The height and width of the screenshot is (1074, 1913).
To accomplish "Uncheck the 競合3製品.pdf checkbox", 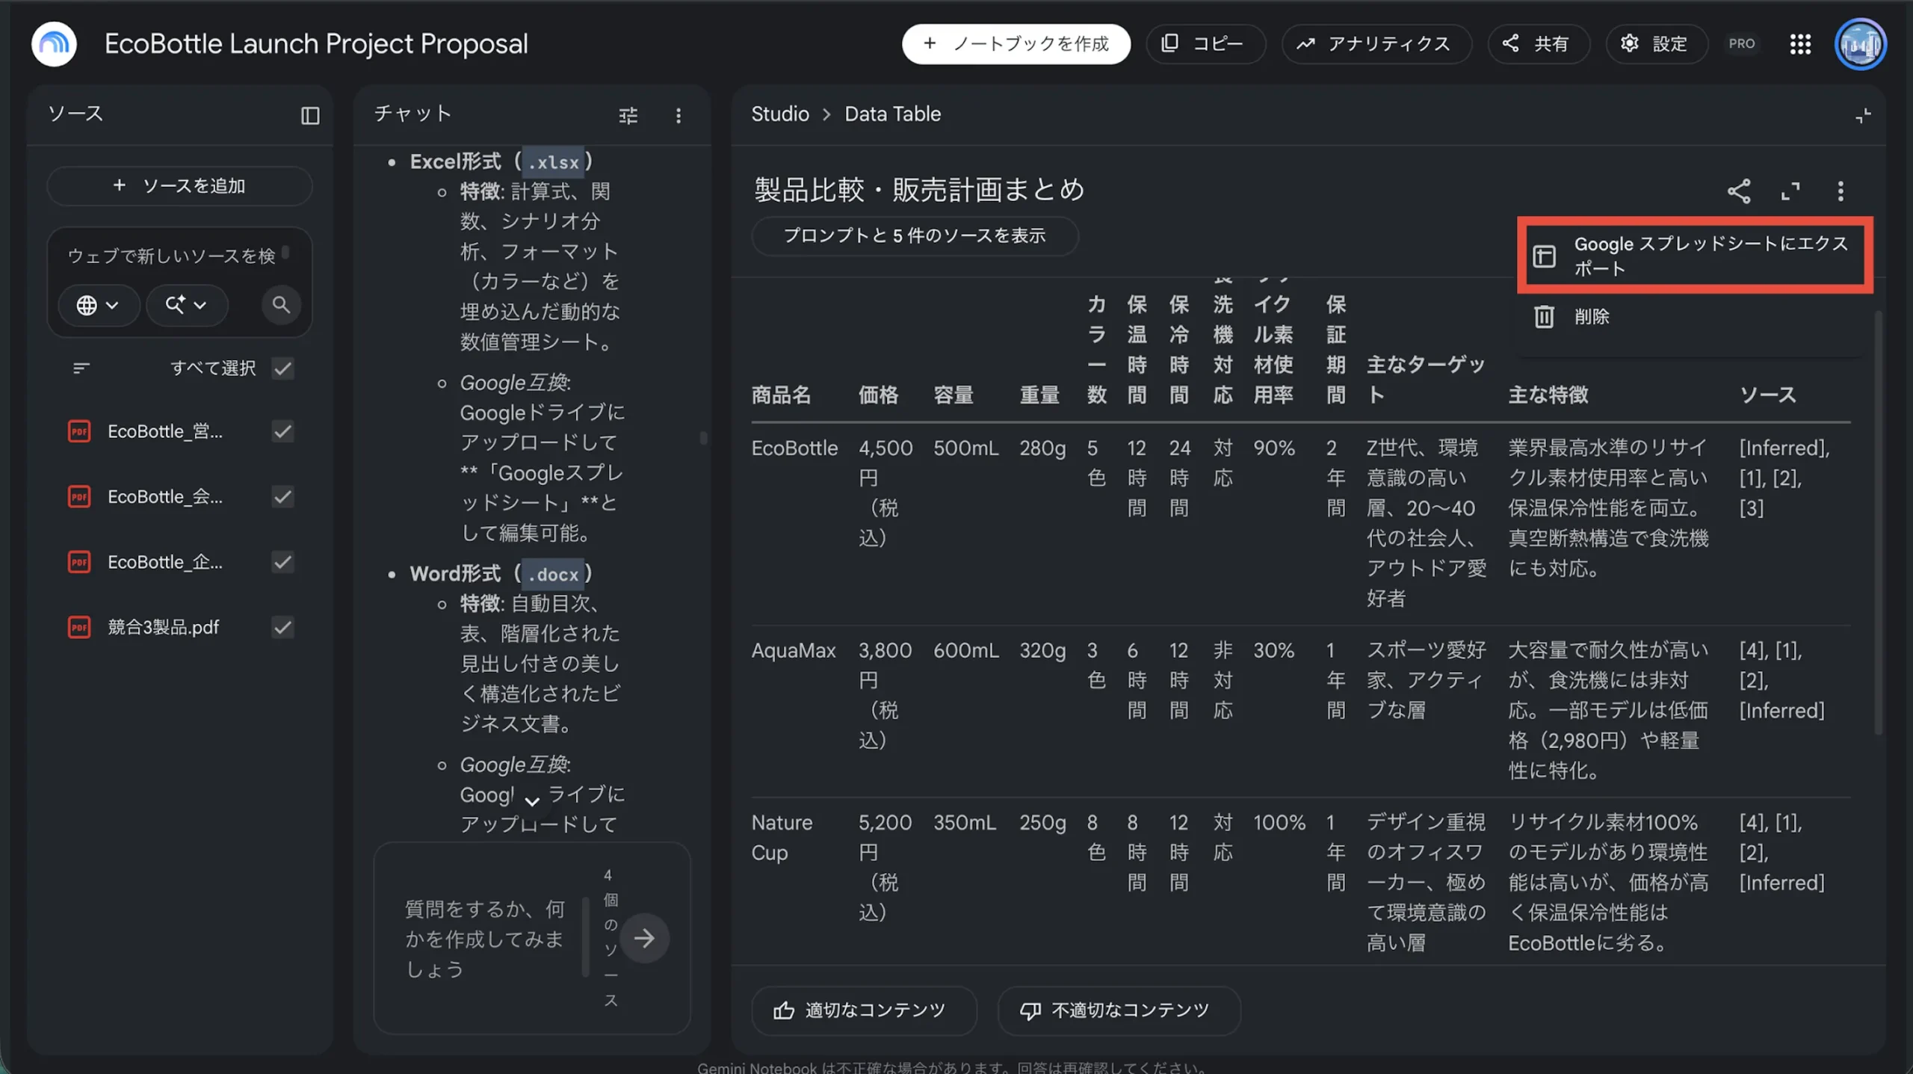I will coord(282,627).
